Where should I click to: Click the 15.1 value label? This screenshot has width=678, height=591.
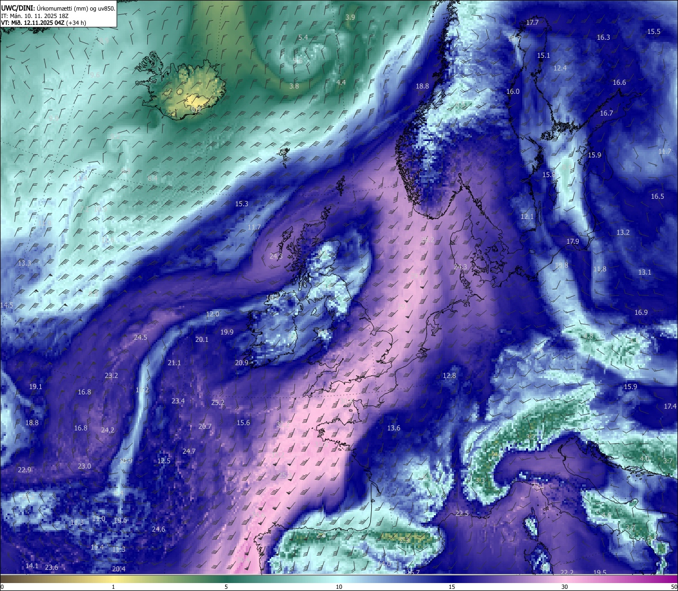tap(543, 55)
